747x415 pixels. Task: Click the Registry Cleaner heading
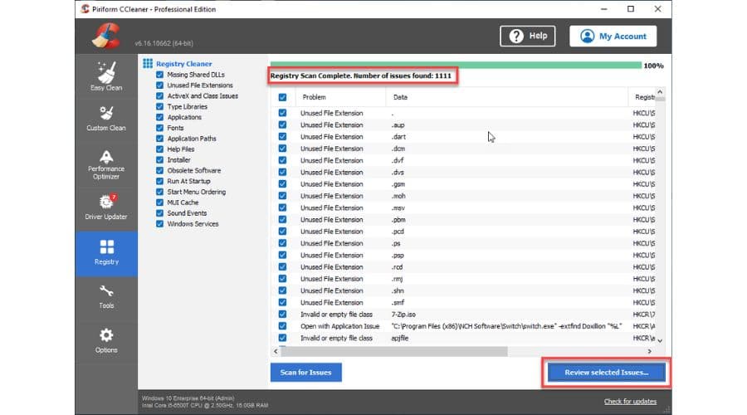tap(184, 63)
